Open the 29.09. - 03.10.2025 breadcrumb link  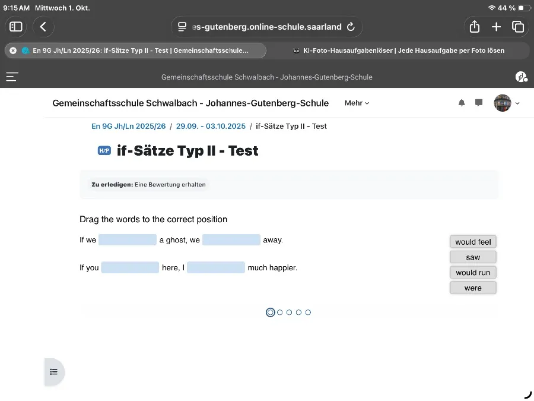[211, 127]
